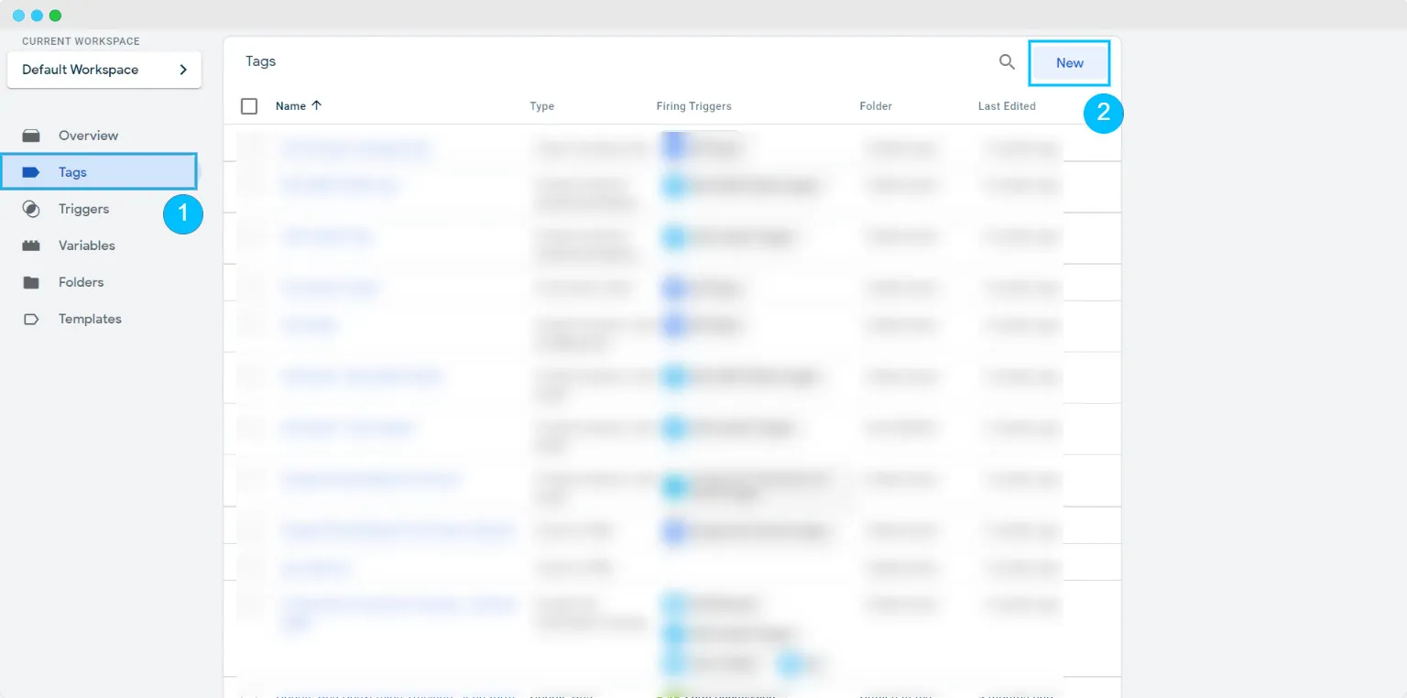
Task: Click the Folders folder icon
Action: click(x=31, y=282)
